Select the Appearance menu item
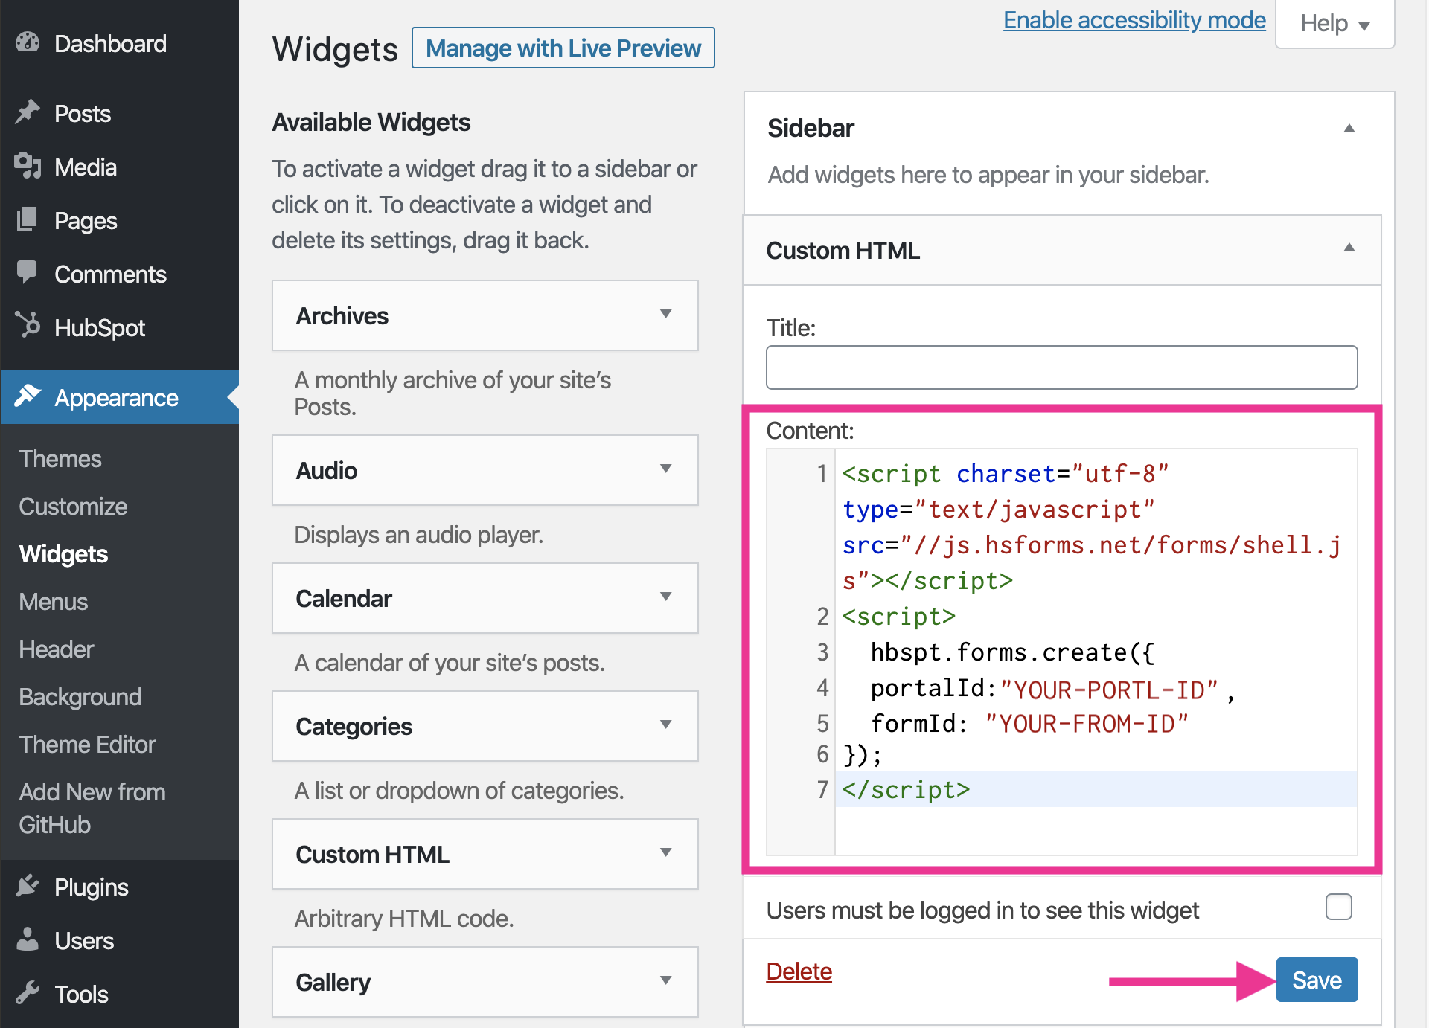Image resolution: width=1429 pixels, height=1028 pixels. 119,397
